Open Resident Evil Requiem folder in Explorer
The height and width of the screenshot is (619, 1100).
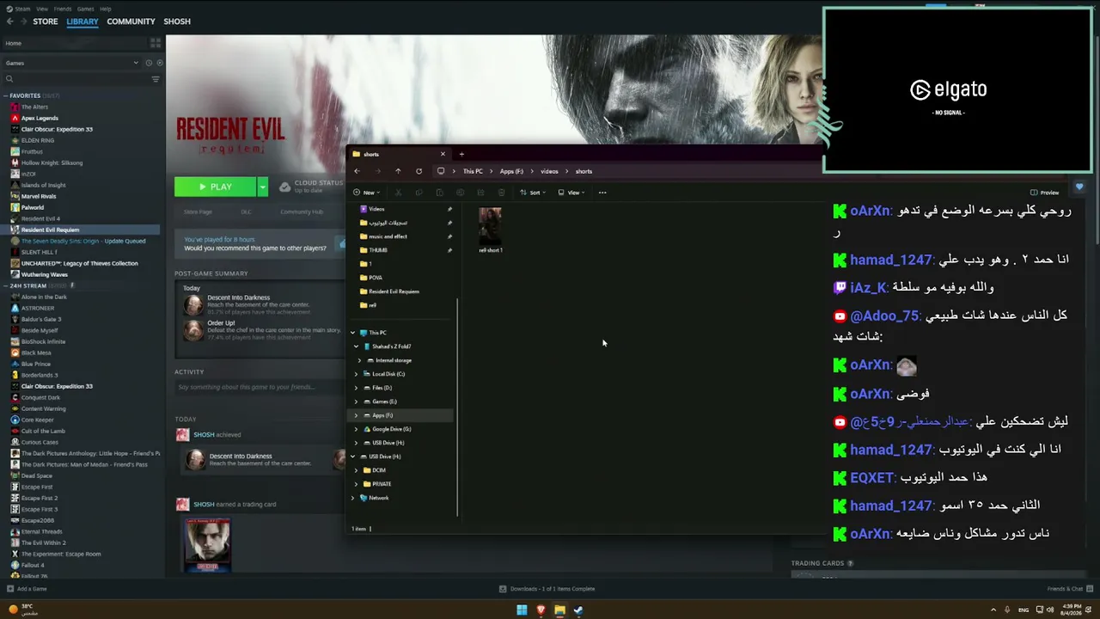point(394,291)
